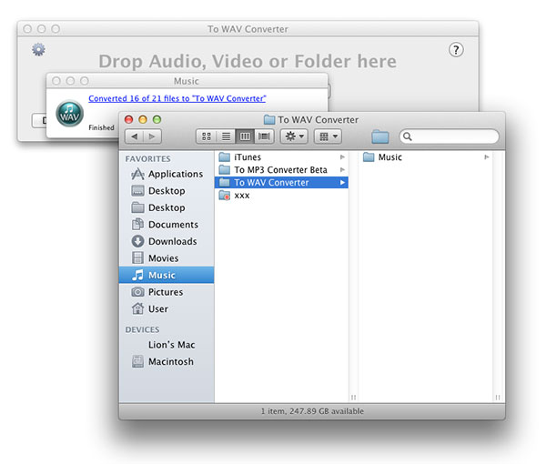Open the second Desktop folder in sidebar

pos(167,207)
